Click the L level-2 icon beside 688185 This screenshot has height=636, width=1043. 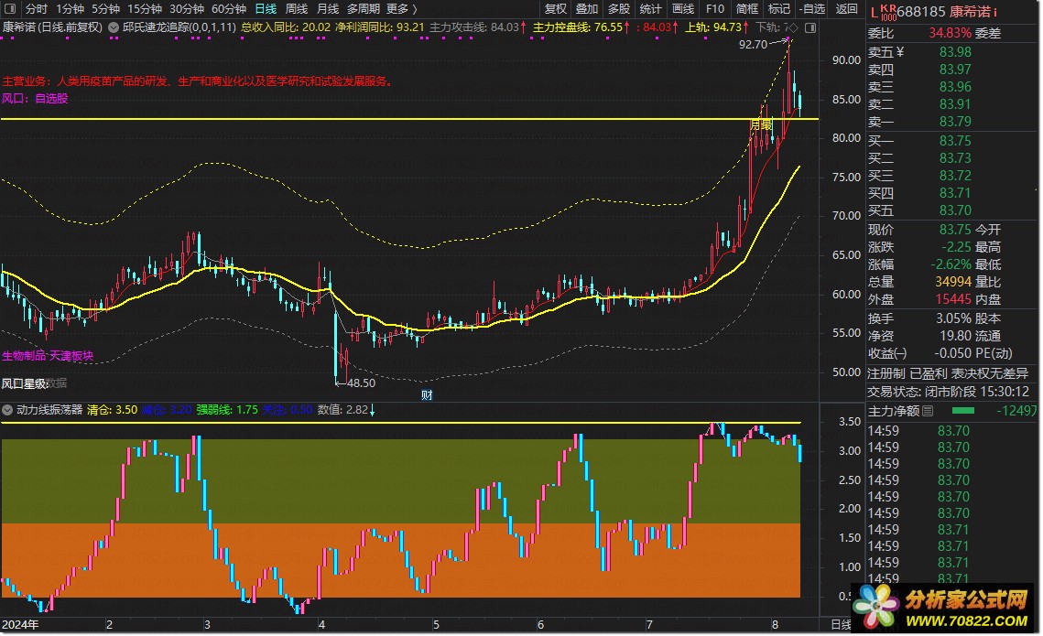point(874,12)
